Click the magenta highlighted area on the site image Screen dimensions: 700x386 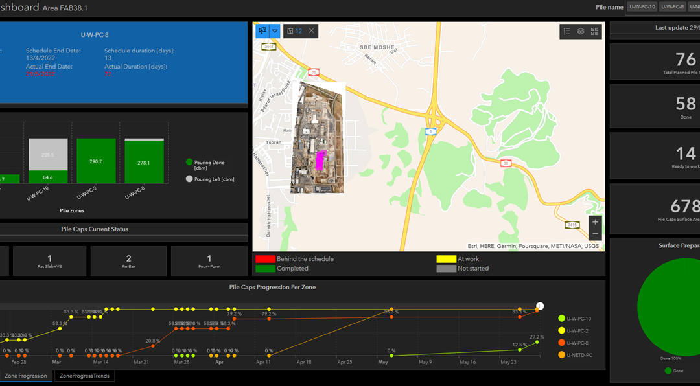[321, 161]
